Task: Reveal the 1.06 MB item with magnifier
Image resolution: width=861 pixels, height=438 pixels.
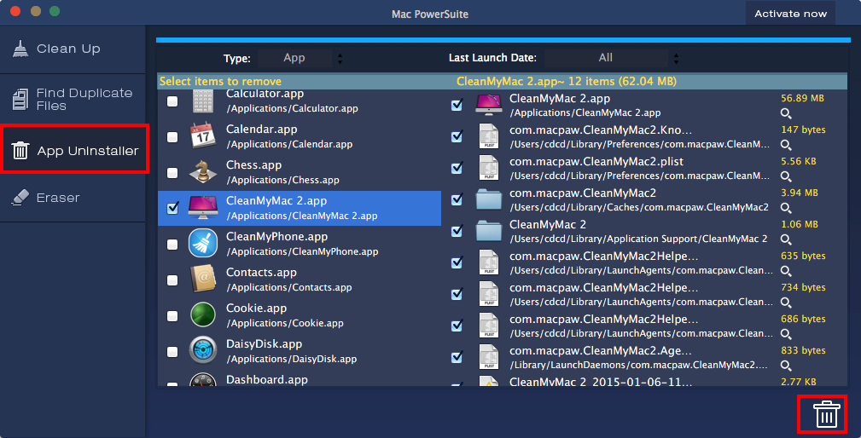Action: 786,239
